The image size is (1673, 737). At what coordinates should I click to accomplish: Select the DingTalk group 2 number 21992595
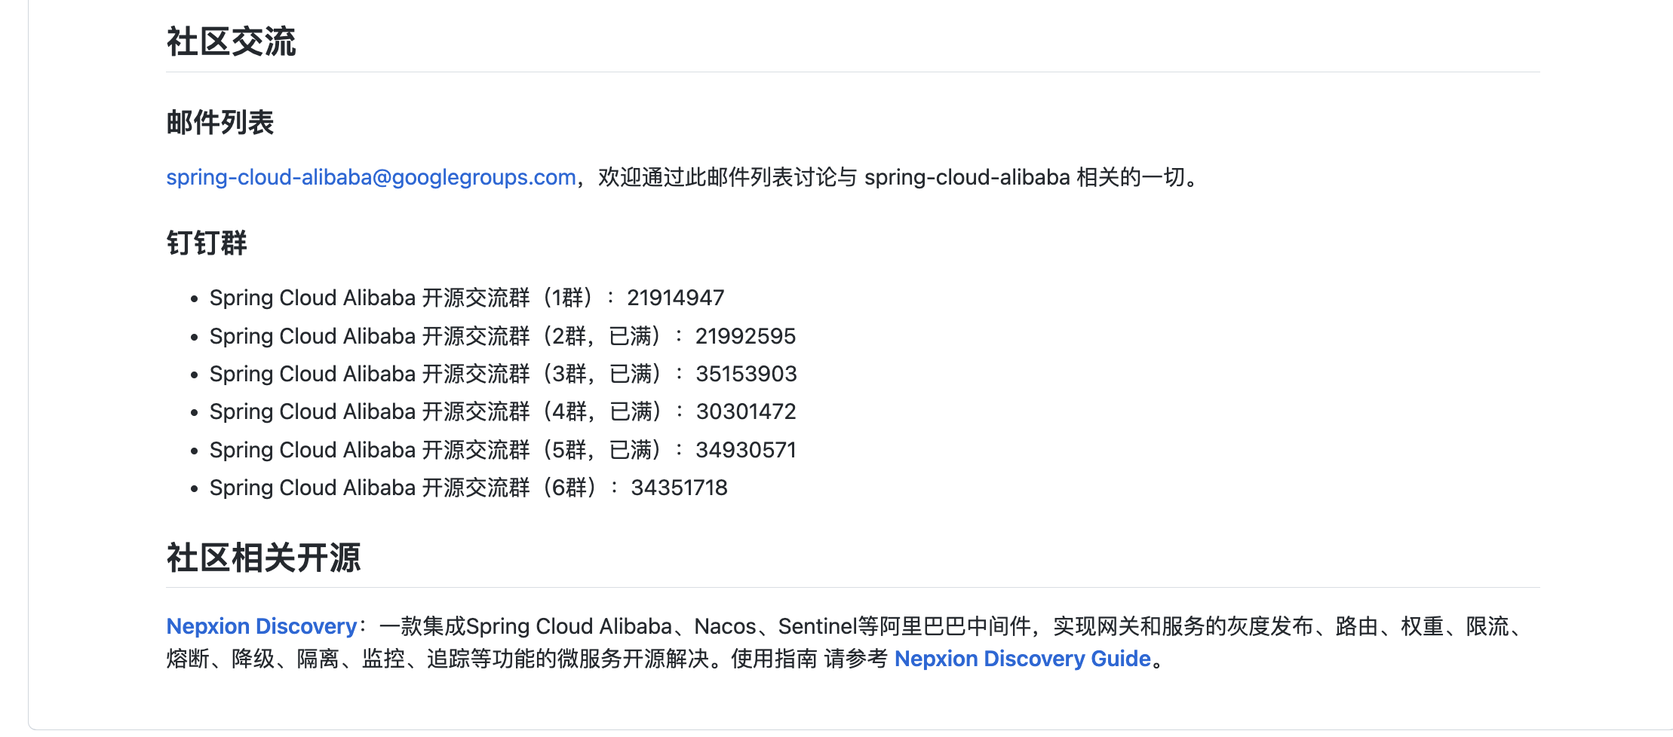tap(745, 335)
